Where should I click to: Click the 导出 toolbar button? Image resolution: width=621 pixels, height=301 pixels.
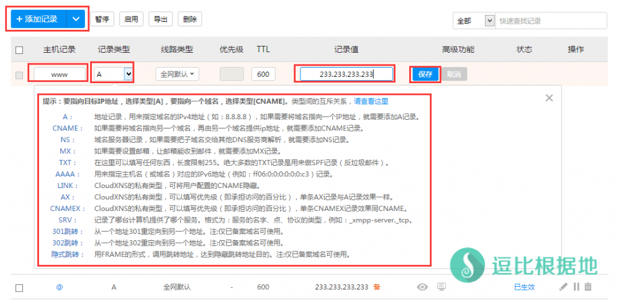(x=160, y=19)
